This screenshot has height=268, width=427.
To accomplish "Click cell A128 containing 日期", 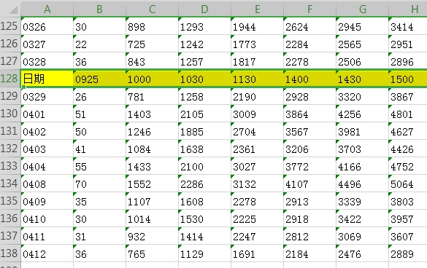I will (x=47, y=79).
